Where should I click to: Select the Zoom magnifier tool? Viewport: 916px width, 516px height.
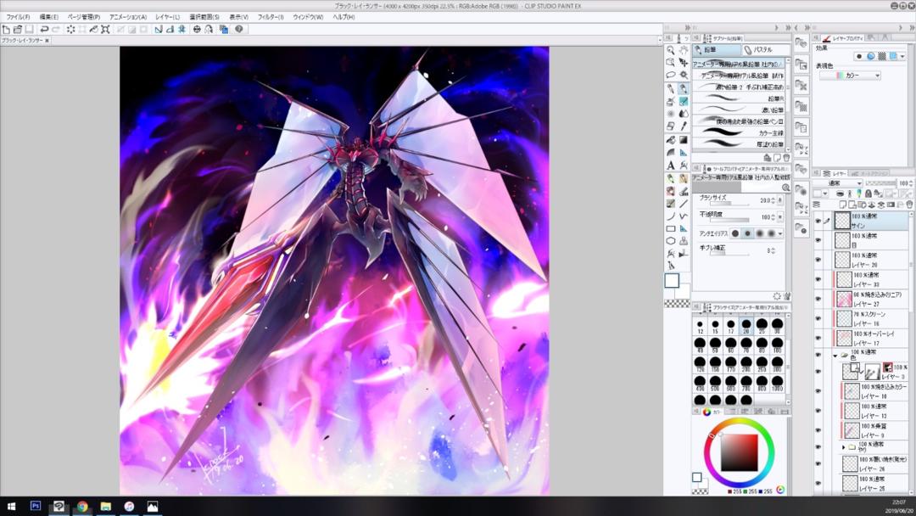(671, 50)
